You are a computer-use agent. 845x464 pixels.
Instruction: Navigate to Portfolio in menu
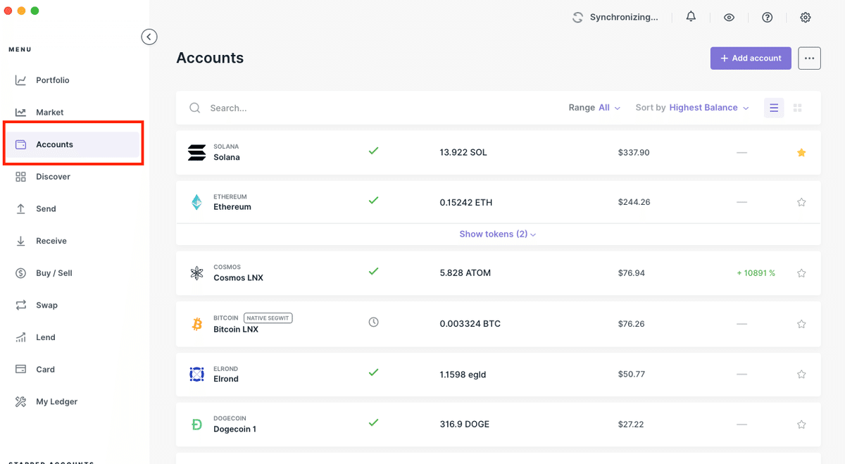click(x=52, y=80)
